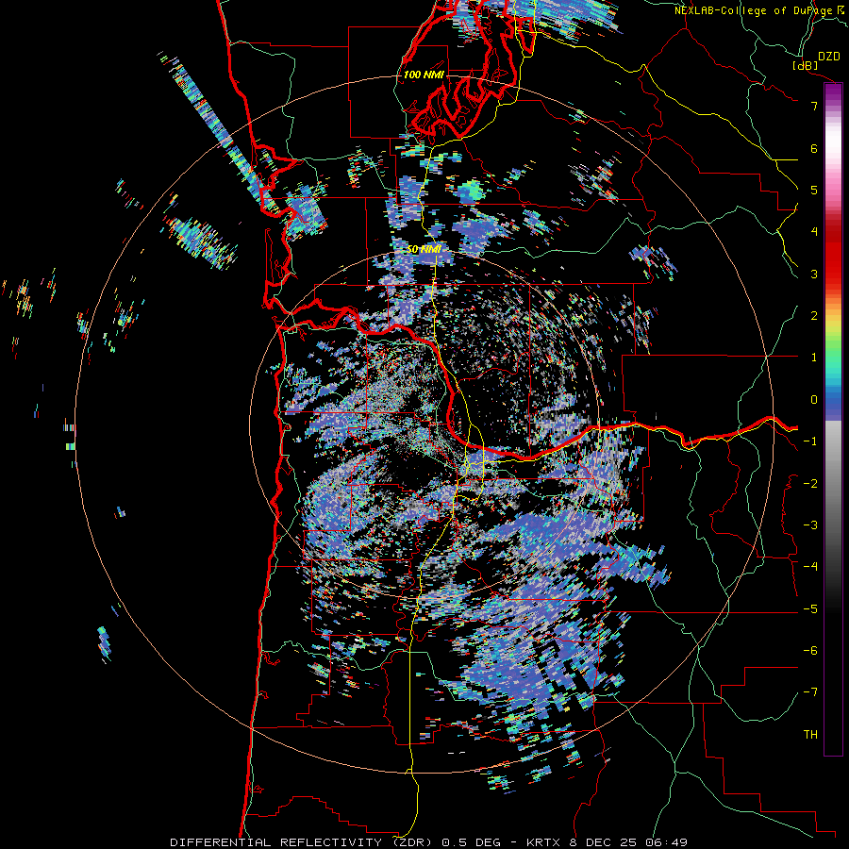This screenshot has height=849, width=849.
Task: Click the "0" scale label
Action: click(814, 400)
